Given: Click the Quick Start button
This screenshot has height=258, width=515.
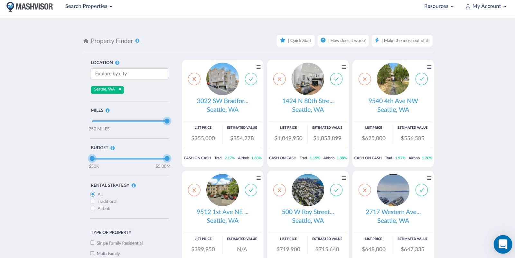Looking at the screenshot, I should point(295,41).
